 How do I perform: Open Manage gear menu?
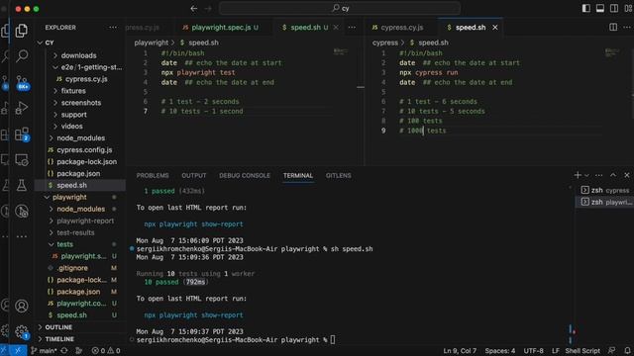coord(22,332)
